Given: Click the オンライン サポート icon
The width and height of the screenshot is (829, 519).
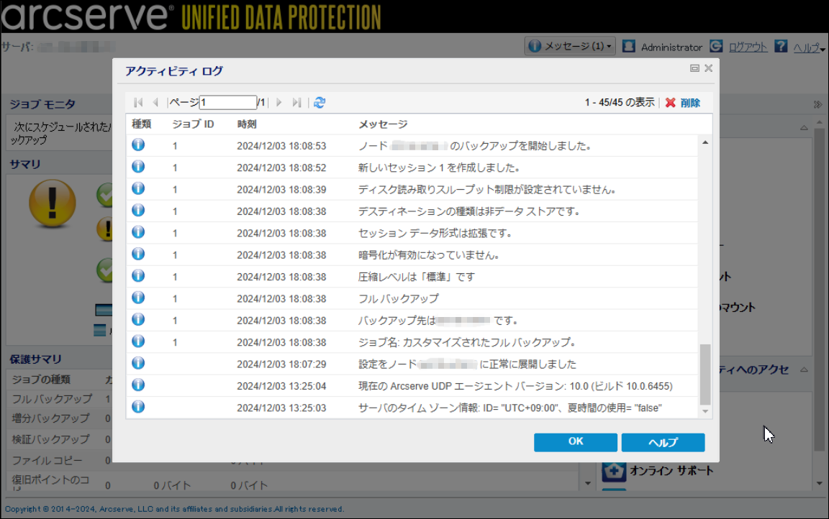Looking at the screenshot, I should point(613,470).
